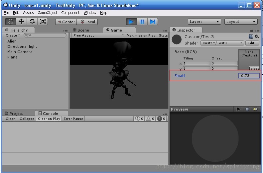Toggle the Inspector lock icon
The height and width of the screenshot is (173, 263).
click(x=251, y=31)
